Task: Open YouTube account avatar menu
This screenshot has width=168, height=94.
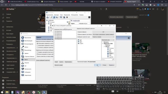Action: (x=162, y=9)
